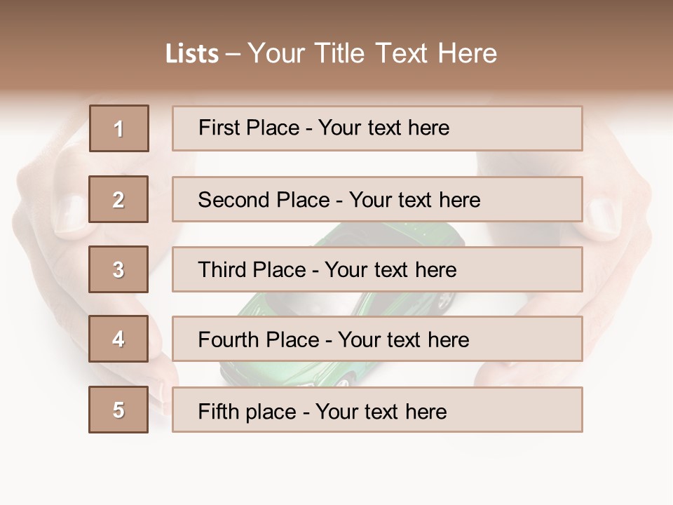
Task: Click the number 3 box
Action: click(118, 269)
